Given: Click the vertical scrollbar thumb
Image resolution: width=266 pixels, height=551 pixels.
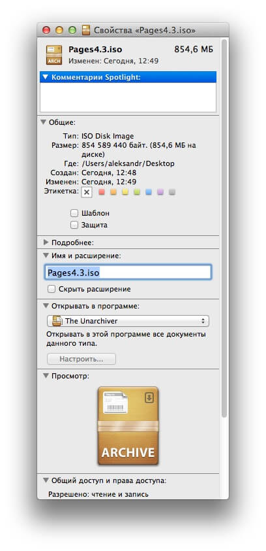Looking at the screenshot, I should [224, 228].
